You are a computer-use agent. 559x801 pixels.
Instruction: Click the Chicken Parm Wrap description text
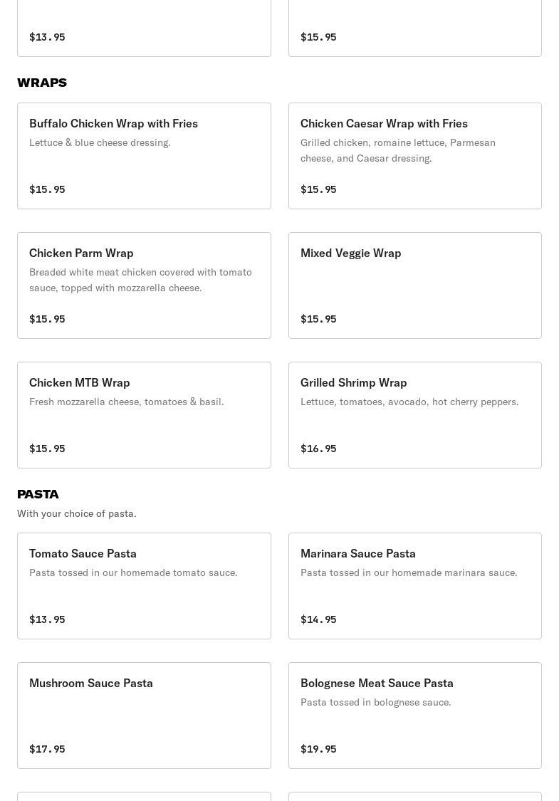[x=140, y=280]
